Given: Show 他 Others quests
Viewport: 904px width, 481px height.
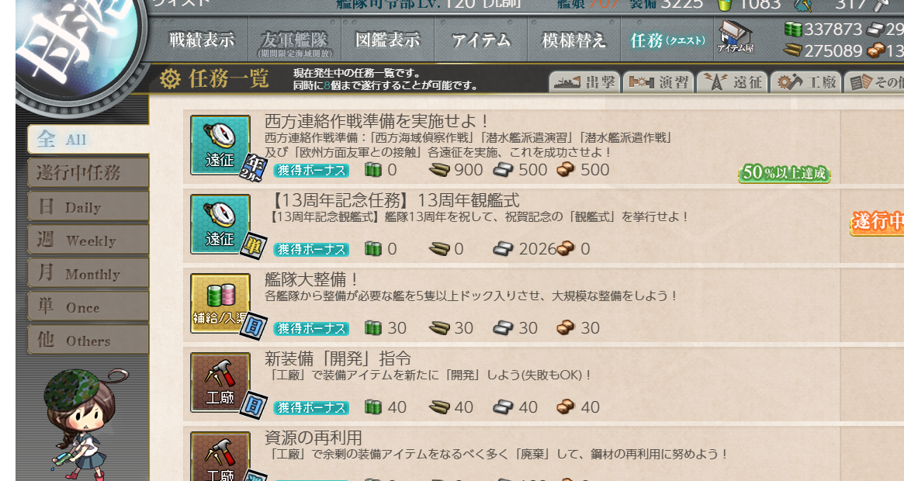Looking at the screenshot, I should 88,341.
